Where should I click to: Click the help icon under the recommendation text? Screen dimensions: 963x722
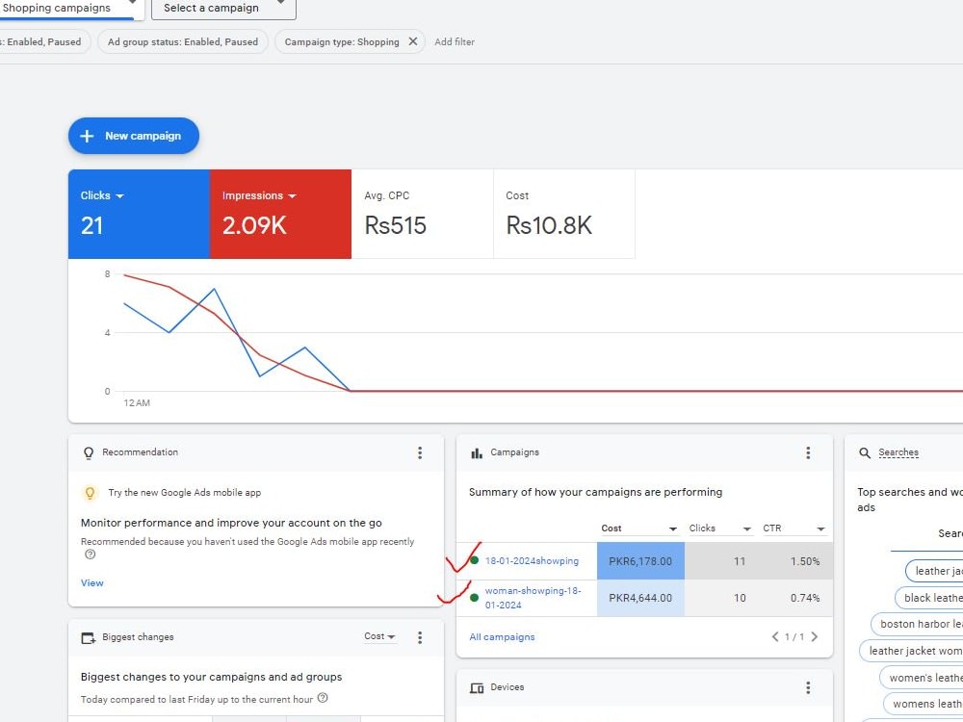pos(91,554)
